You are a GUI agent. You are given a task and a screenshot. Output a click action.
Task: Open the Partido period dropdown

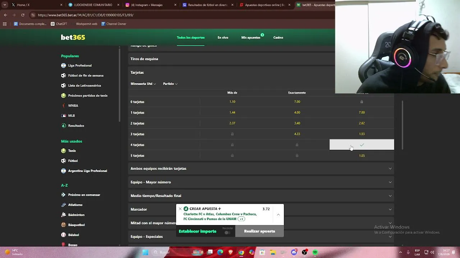pos(170,84)
